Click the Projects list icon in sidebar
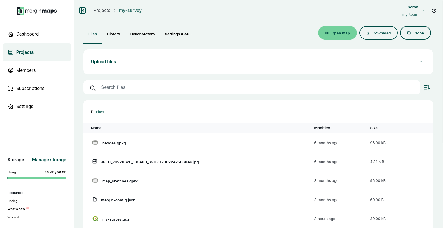The height and width of the screenshot is (228, 443). pyautogui.click(x=11, y=52)
